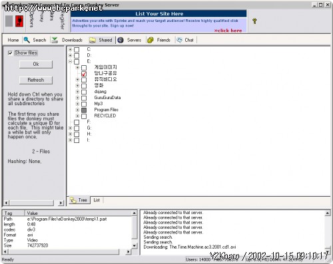The width and height of the screenshot is (333, 264).
Task: Open the vertical Register menu
Action: [62, 21]
